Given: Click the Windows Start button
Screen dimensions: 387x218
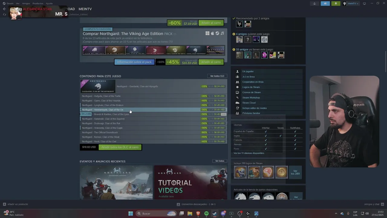Looking at the screenshot, I should coord(131,213).
